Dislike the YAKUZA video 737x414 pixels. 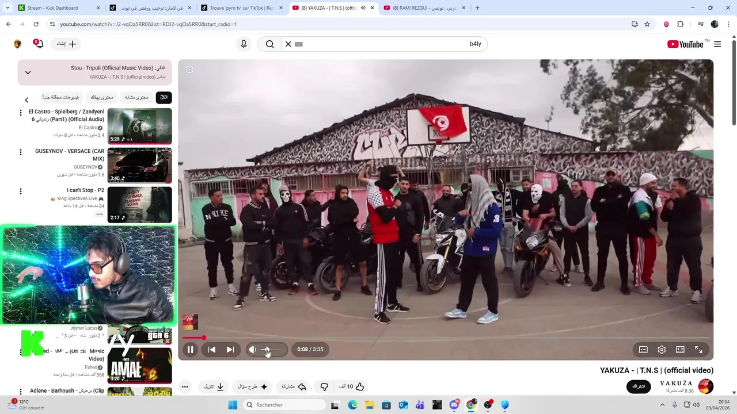pyautogui.click(x=324, y=386)
